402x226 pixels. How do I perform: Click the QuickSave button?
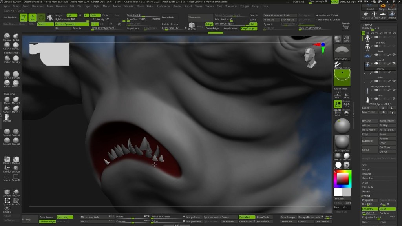[298, 2]
